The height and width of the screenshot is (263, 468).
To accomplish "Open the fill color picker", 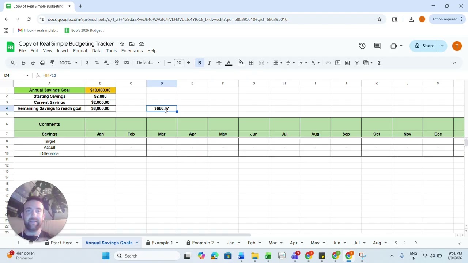I will (241, 63).
